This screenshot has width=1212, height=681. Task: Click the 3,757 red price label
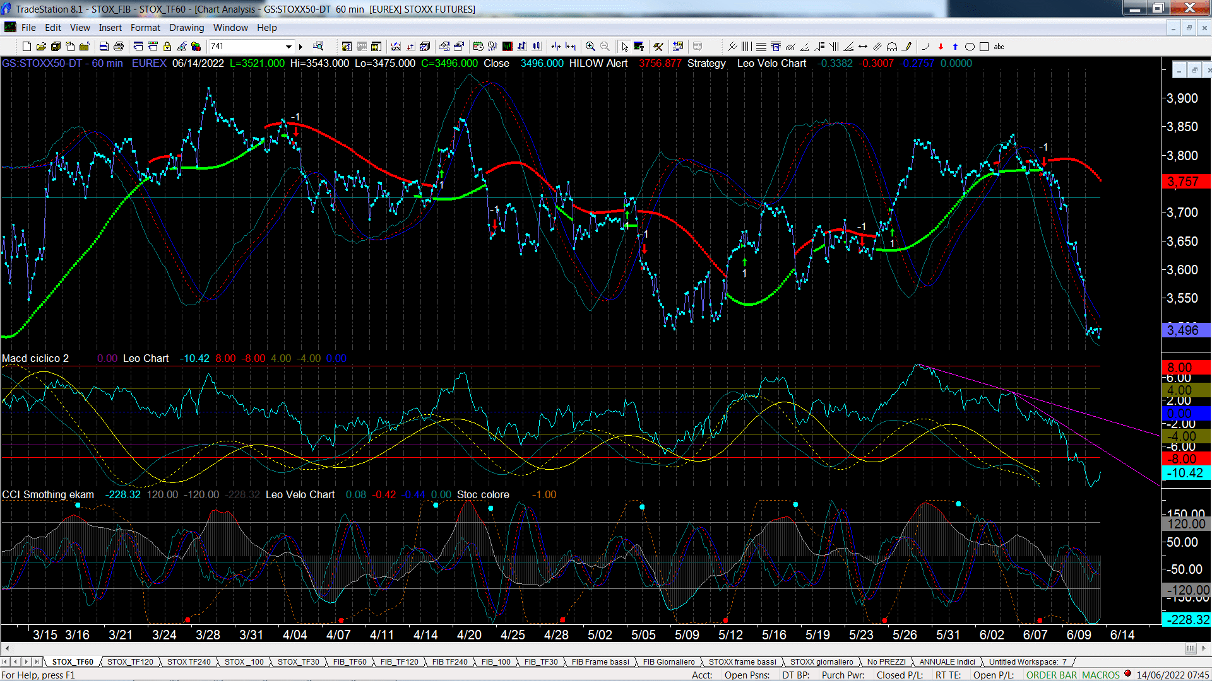pyautogui.click(x=1186, y=182)
